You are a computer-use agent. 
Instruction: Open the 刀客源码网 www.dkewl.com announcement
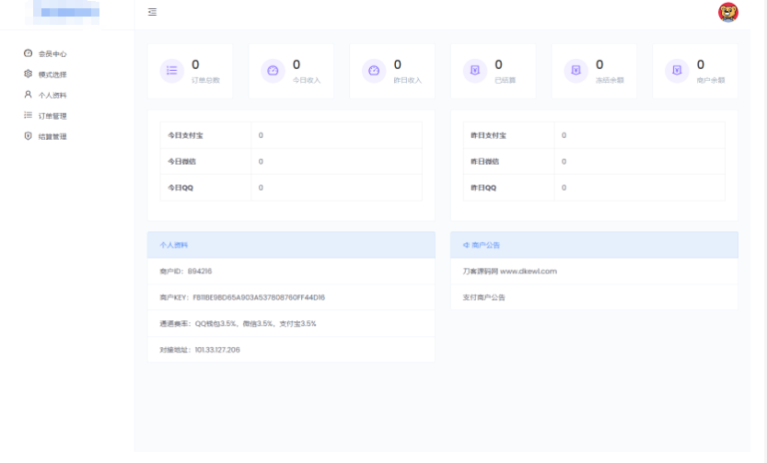[509, 272]
